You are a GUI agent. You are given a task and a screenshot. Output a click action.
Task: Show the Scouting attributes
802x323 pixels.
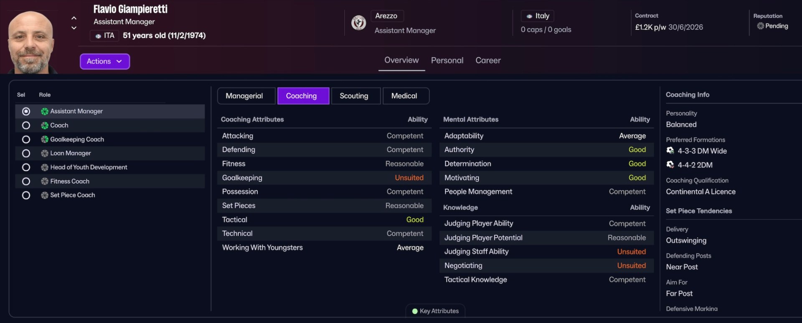[354, 96]
